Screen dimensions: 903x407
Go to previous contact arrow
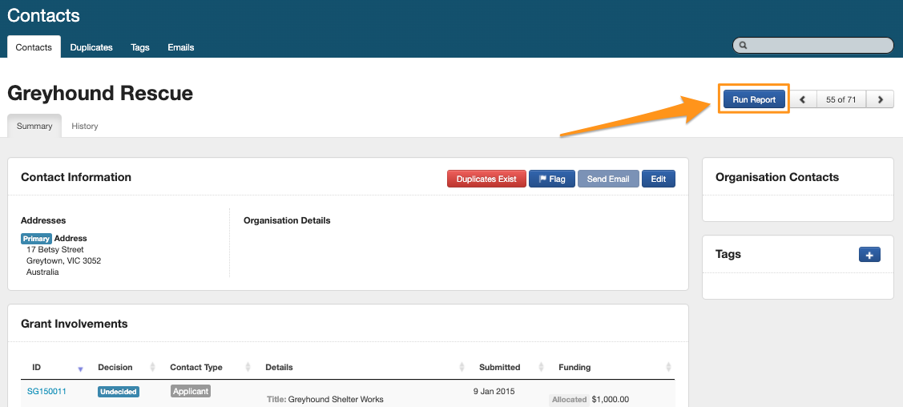(804, 99)
